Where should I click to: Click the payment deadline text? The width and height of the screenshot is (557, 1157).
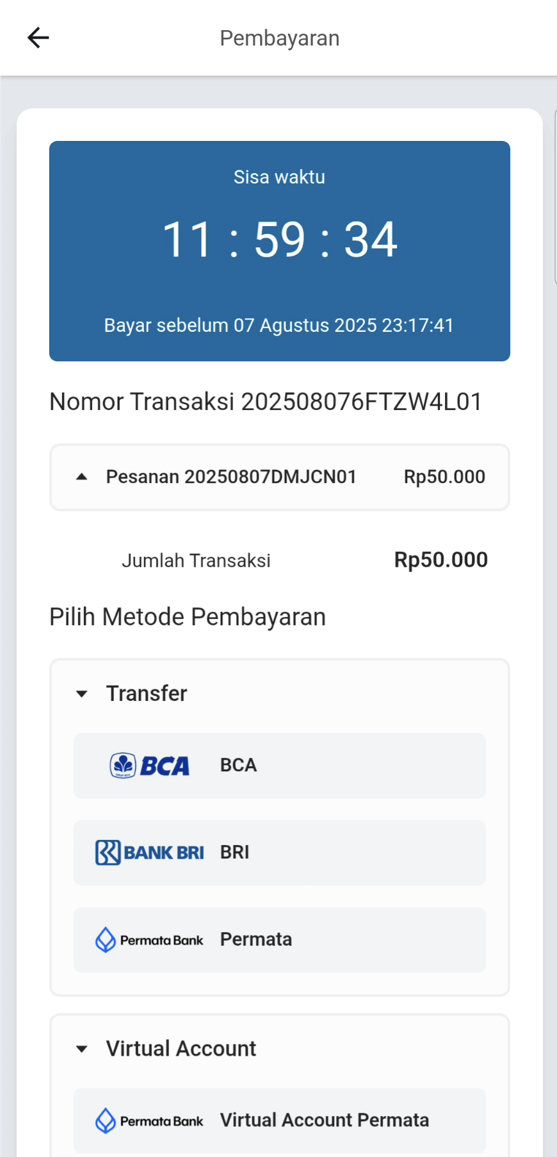279,325
